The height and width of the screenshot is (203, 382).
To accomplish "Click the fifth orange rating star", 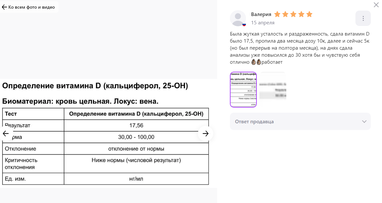I will pyautogui.click(x=309, y=14).
